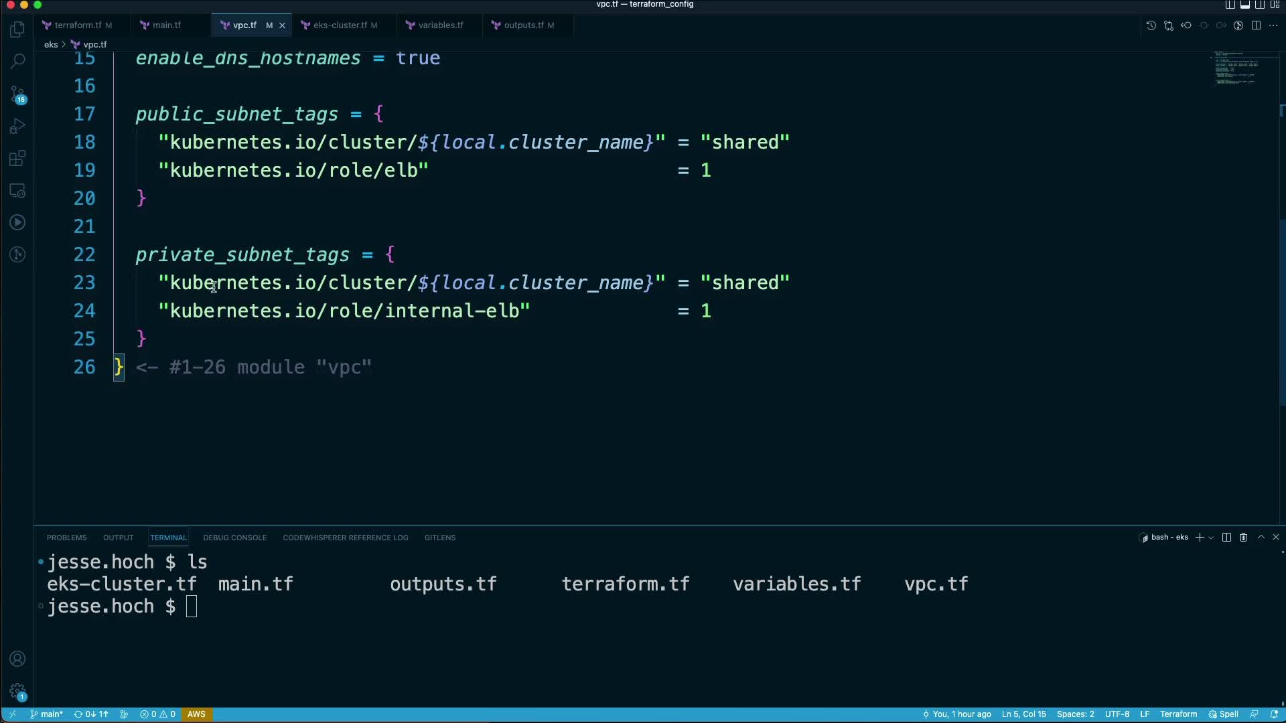Open the Extensions view icon
This screenshot has height=723, width=1286.
click(x=17, y=159)
